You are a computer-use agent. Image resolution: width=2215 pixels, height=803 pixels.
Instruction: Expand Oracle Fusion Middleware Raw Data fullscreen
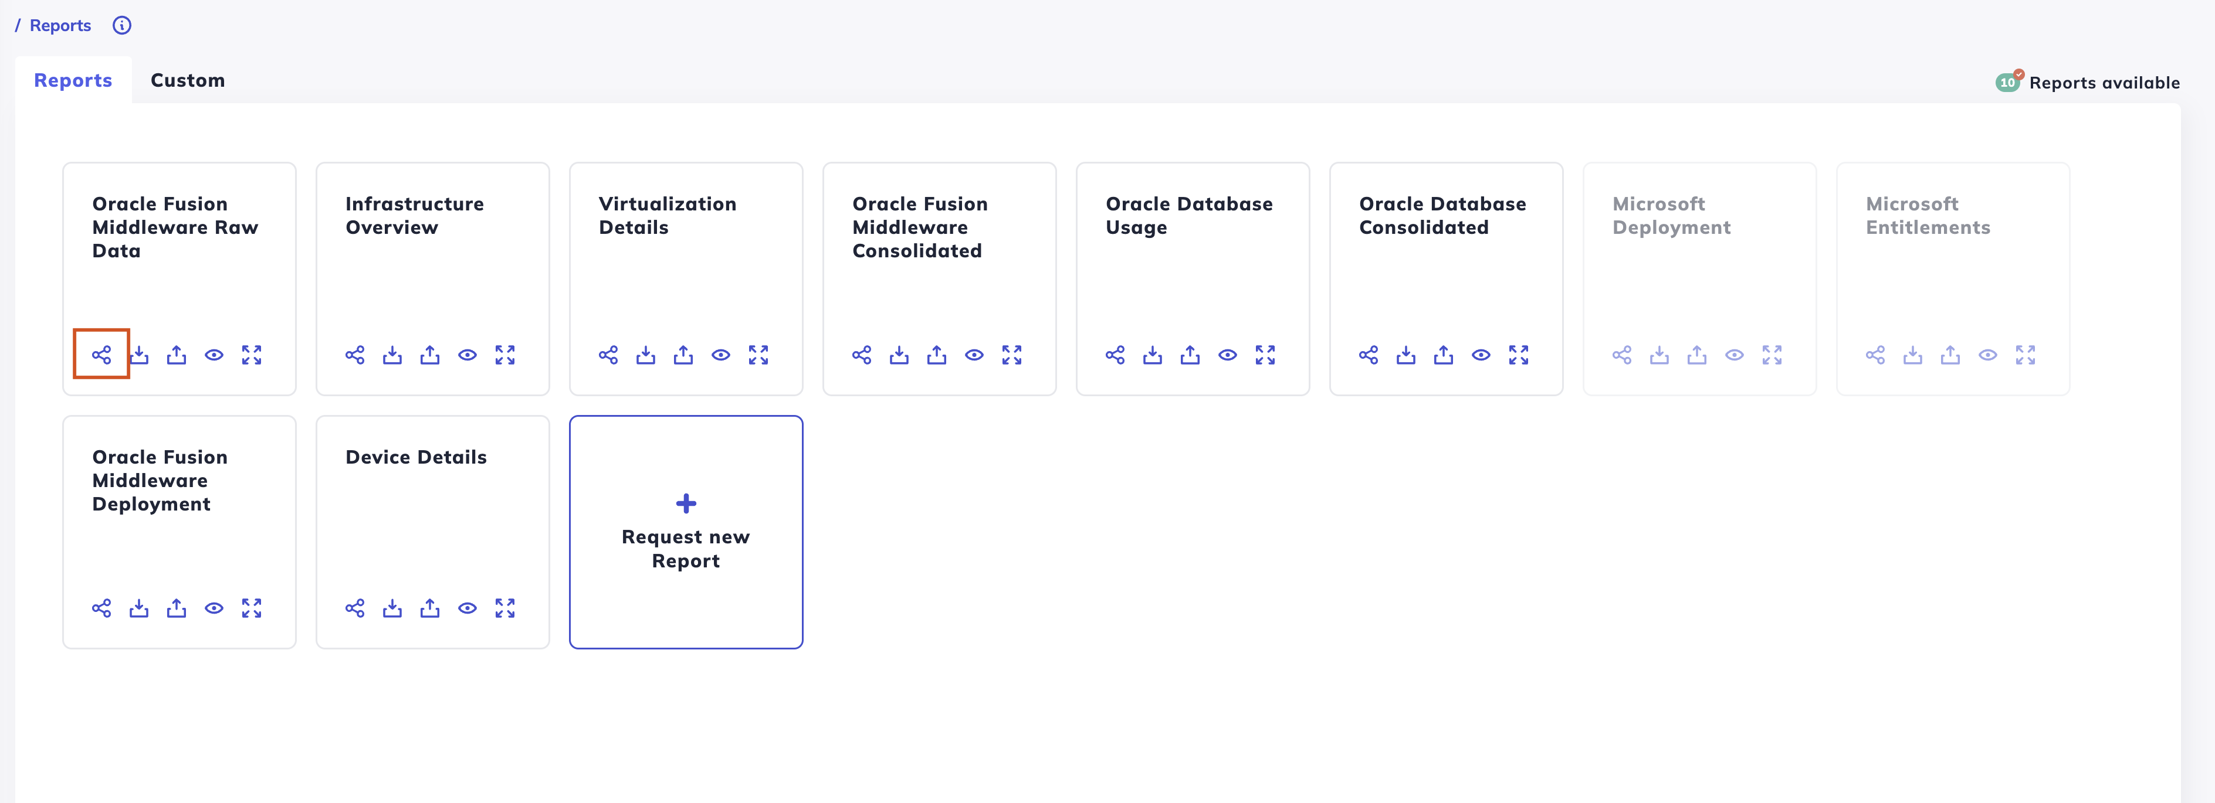(252, 355)
